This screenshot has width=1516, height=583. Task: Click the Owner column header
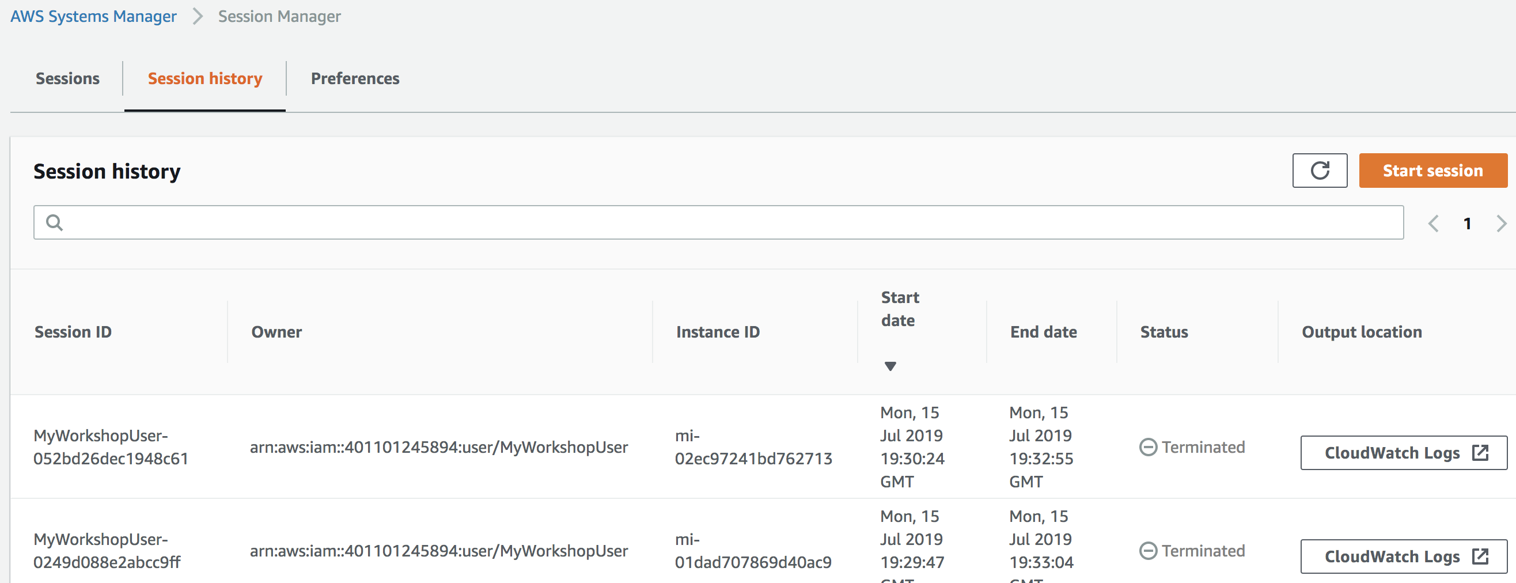276,332
